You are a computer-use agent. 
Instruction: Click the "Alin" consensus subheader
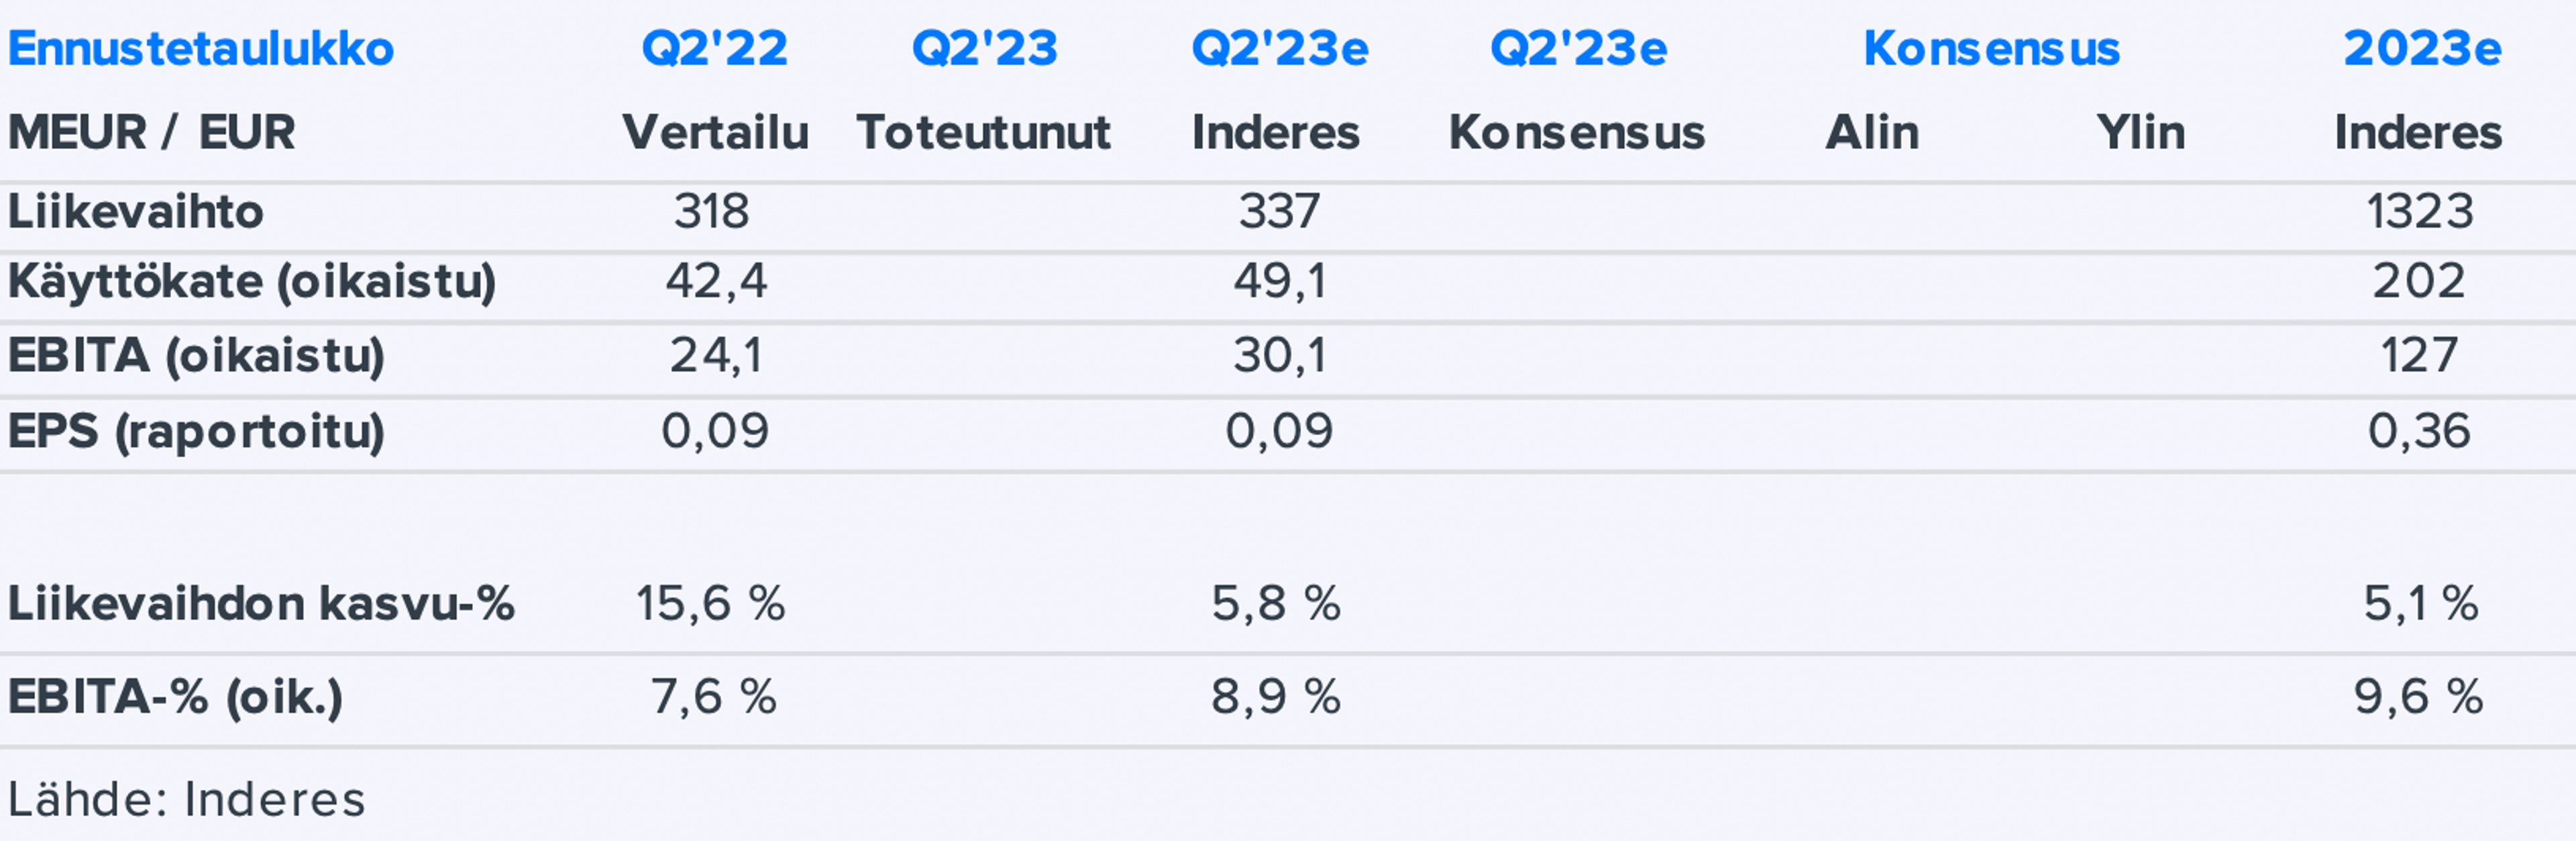click(x=1871, y=133)
